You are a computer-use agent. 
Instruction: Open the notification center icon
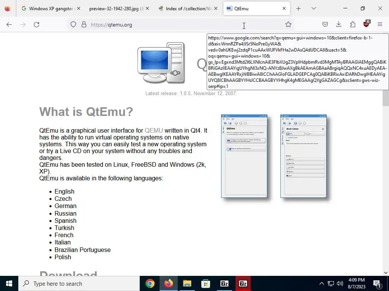(377, 283)
